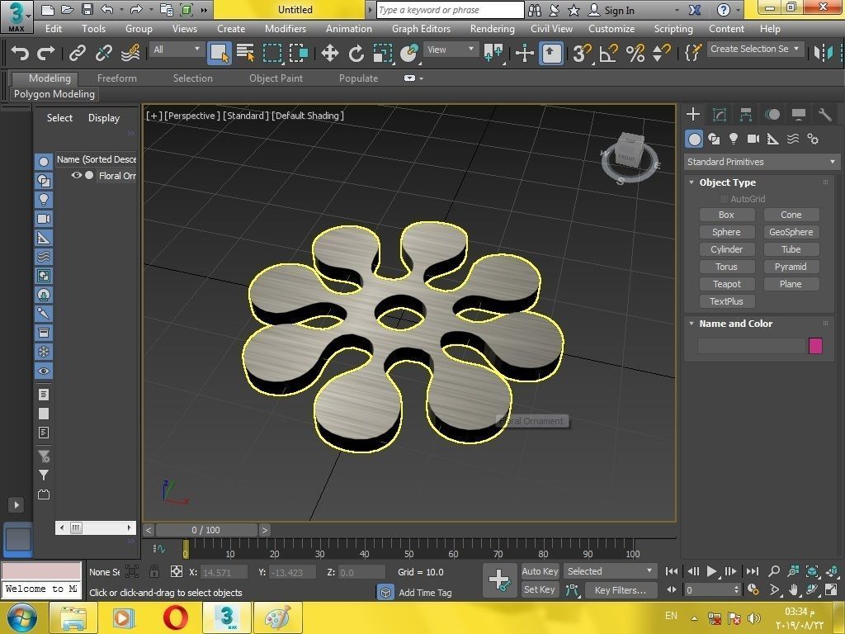This screenshot has width=845, height=634.
Task: Click the time slider 0 / 100 bar
Action: 206,530
